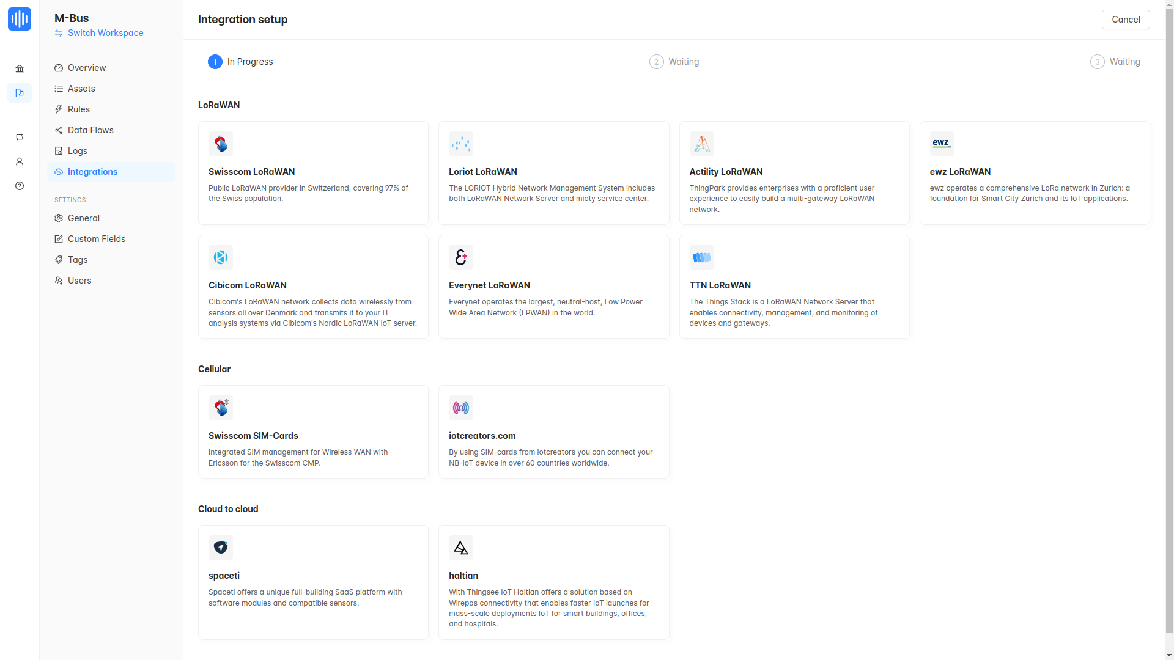Click the app logo in top-left corner

point(20,19)
